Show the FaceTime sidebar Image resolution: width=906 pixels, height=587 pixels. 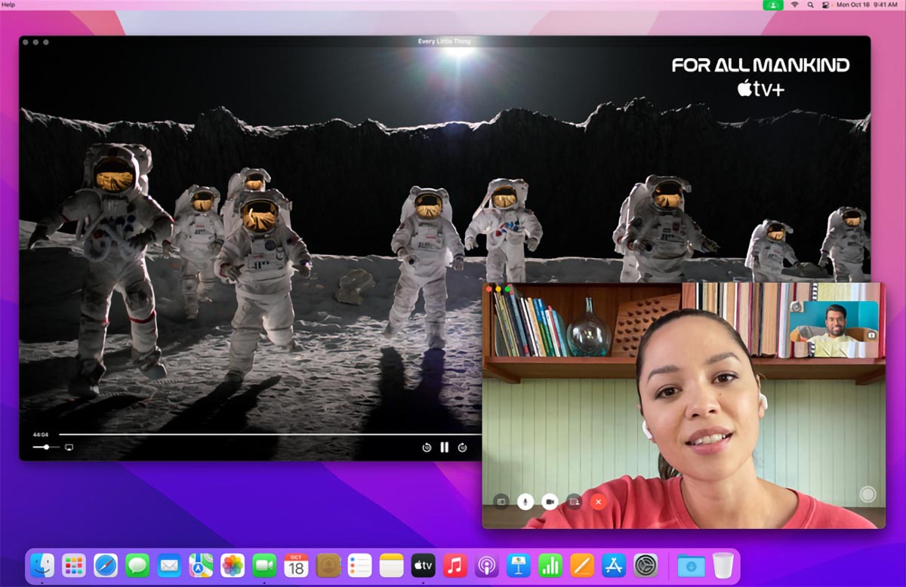(501, 501)
